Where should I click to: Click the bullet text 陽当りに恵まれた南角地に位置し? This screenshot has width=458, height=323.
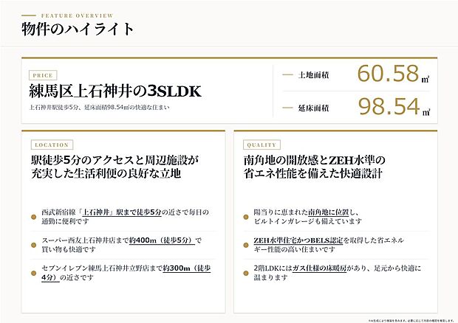(x=306, y=212)
